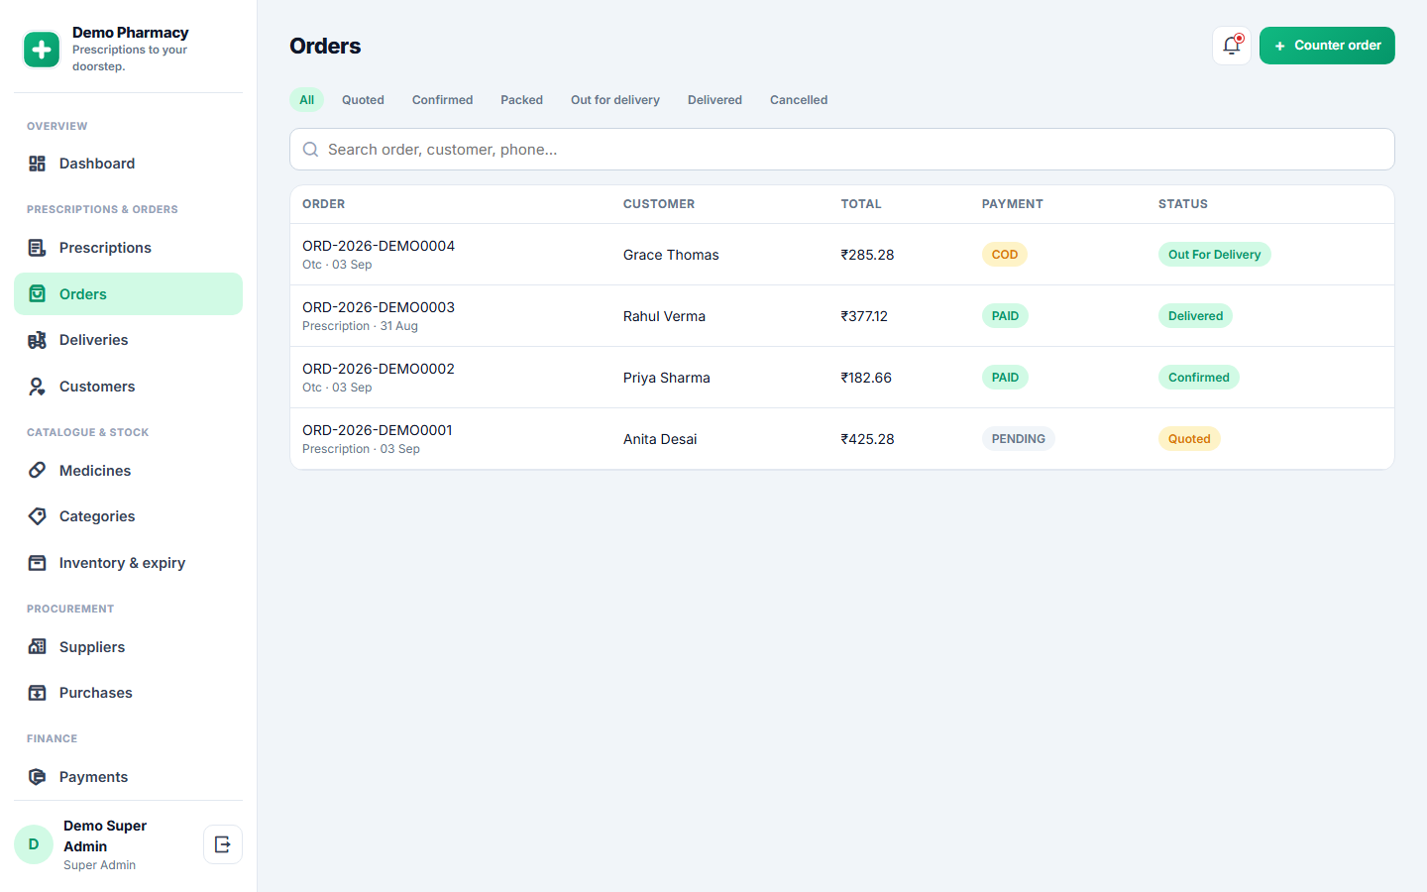Navigate to Payments section
Viewport: 1427px width, 892px height.
[x=128, y=777]
